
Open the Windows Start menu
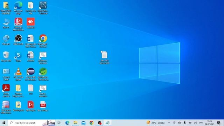click(4, 123)
